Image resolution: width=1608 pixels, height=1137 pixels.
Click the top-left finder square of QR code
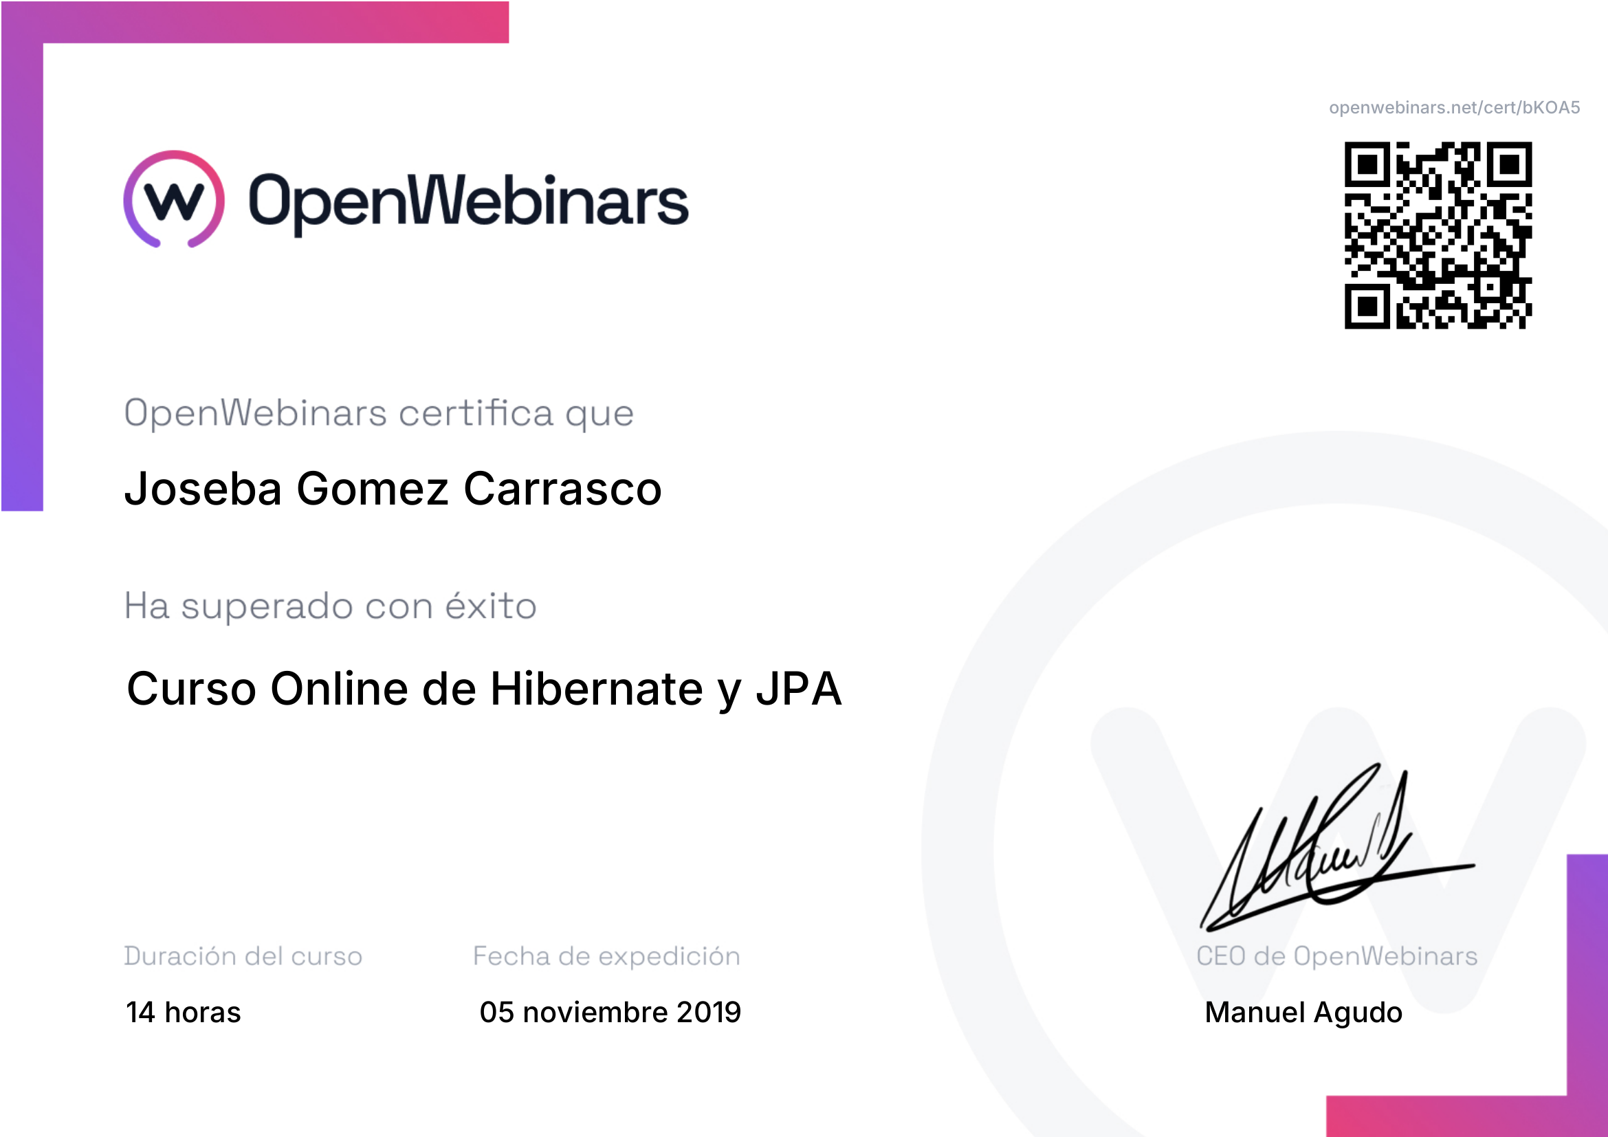pyautogui.click(x=1367, y=164)
